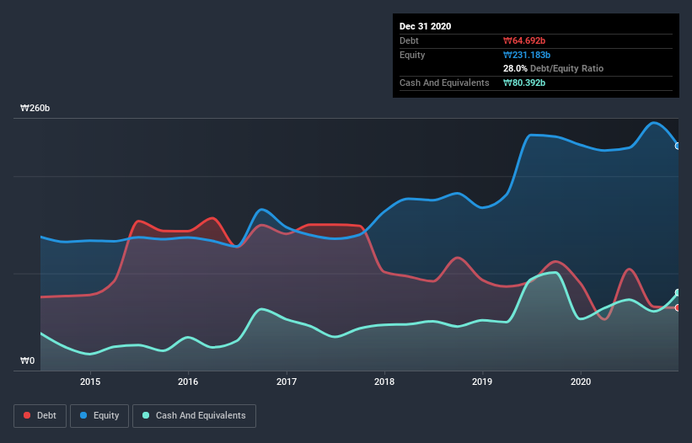Toggle the Debt legend button
692x443 pixels.
pos(40,416)
